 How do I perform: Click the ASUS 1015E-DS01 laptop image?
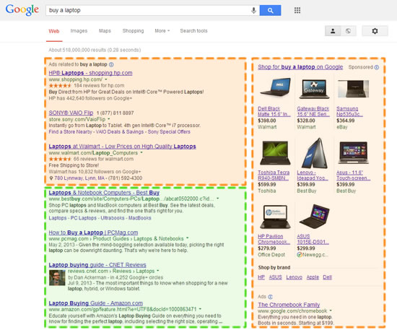pos(314,217)
